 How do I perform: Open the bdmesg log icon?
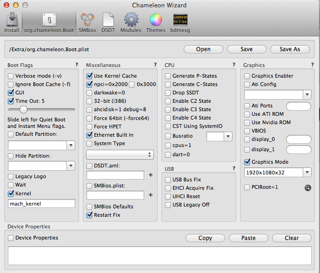tap(180, 23)
